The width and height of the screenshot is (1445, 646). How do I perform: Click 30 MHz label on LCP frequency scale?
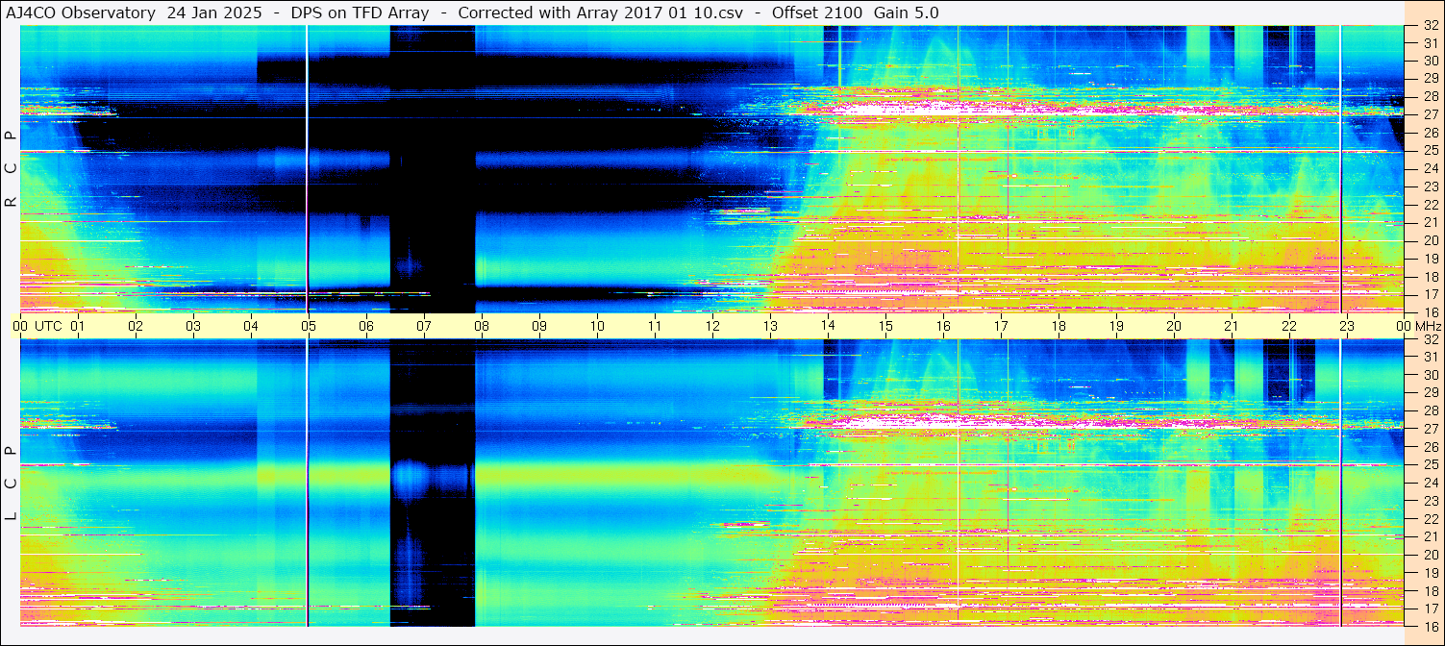[x=1430, y=375]
